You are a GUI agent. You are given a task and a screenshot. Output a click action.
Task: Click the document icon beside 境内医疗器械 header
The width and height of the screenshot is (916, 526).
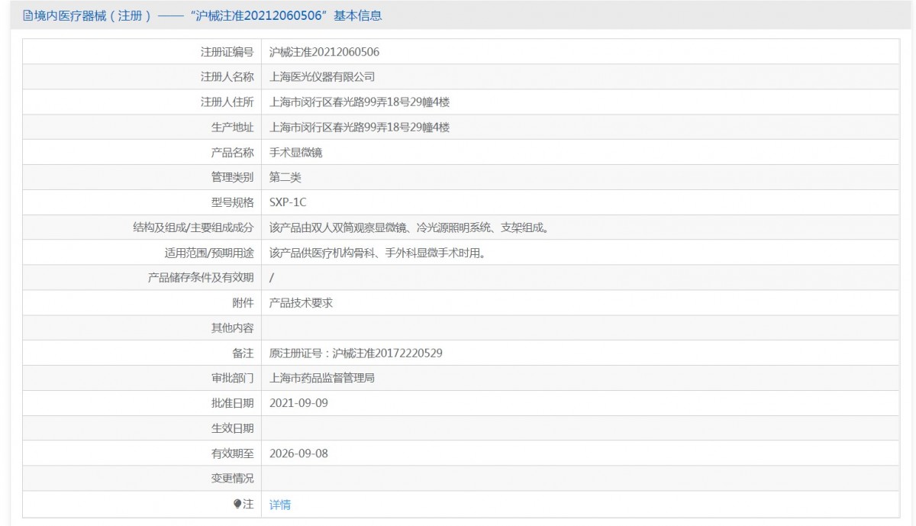(x=27, y=15)
